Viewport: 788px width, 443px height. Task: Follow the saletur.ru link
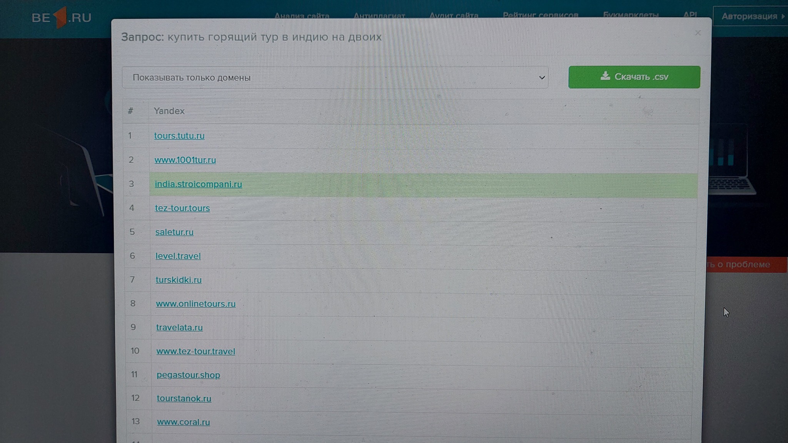(174, 232)
